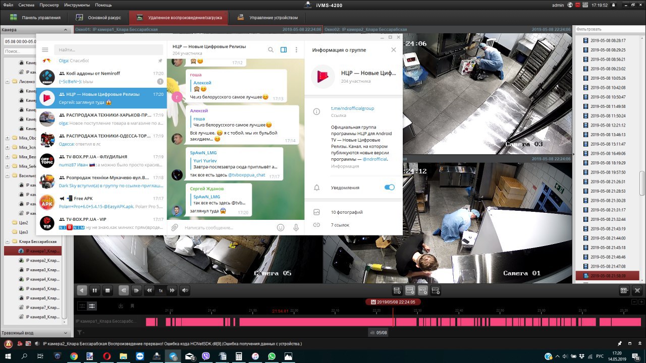
Task: Open the Помощь menu
Action: [x=103, y=5]
